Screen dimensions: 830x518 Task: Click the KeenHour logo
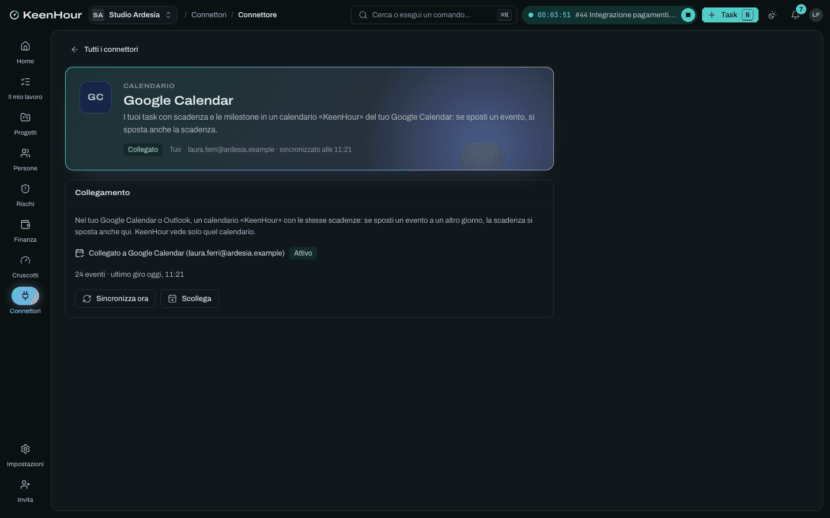[46, 15]
